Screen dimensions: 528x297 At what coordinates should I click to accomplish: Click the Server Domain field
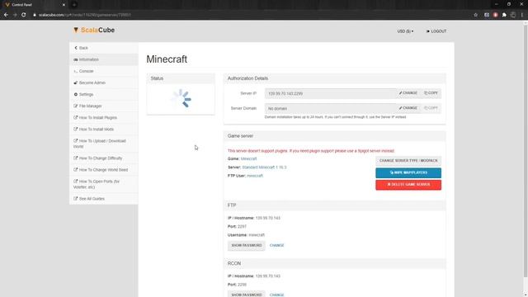tap(330, 108)
